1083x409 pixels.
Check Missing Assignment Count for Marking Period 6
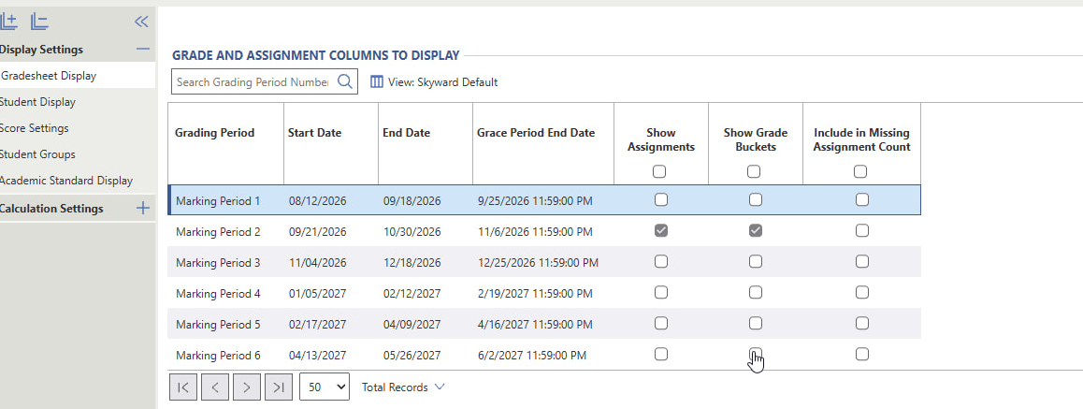[x=862, y=354]
